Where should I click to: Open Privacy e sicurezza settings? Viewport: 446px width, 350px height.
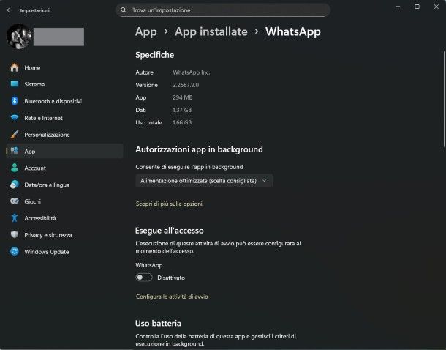(65, 234)
